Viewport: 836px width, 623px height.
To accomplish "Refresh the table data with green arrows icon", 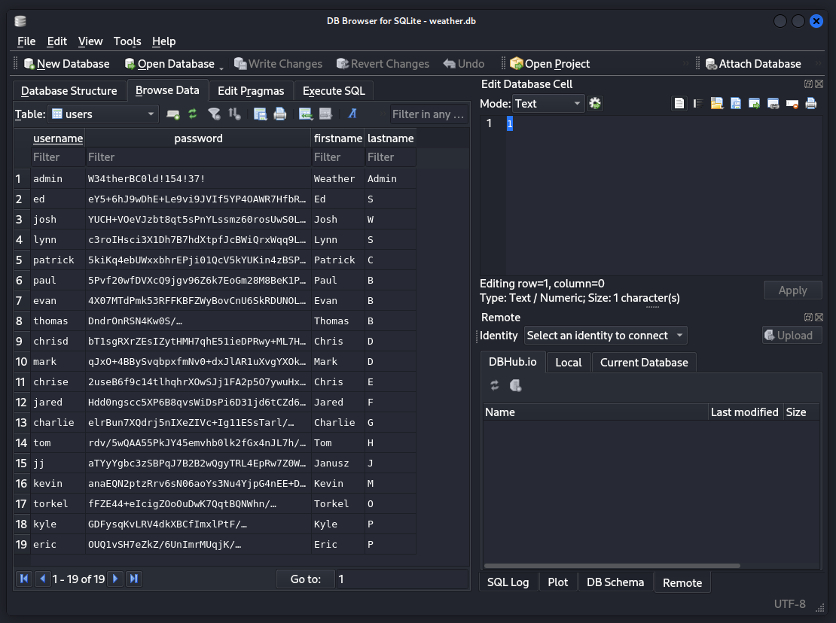I will coord(193,114).
